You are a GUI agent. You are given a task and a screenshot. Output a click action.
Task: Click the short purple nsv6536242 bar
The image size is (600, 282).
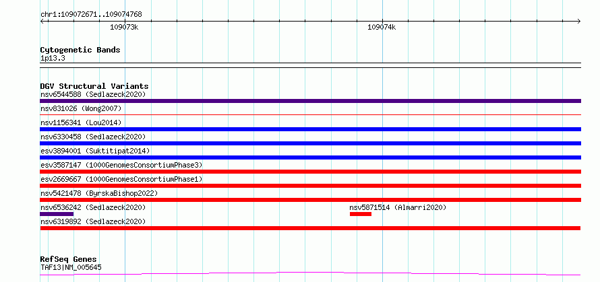(x=57, y=214)
